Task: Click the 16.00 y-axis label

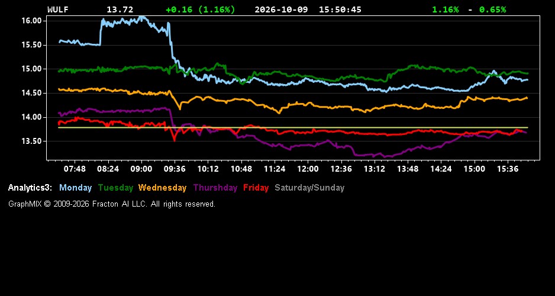Action: pyautogui.click(x=32, y=21)
